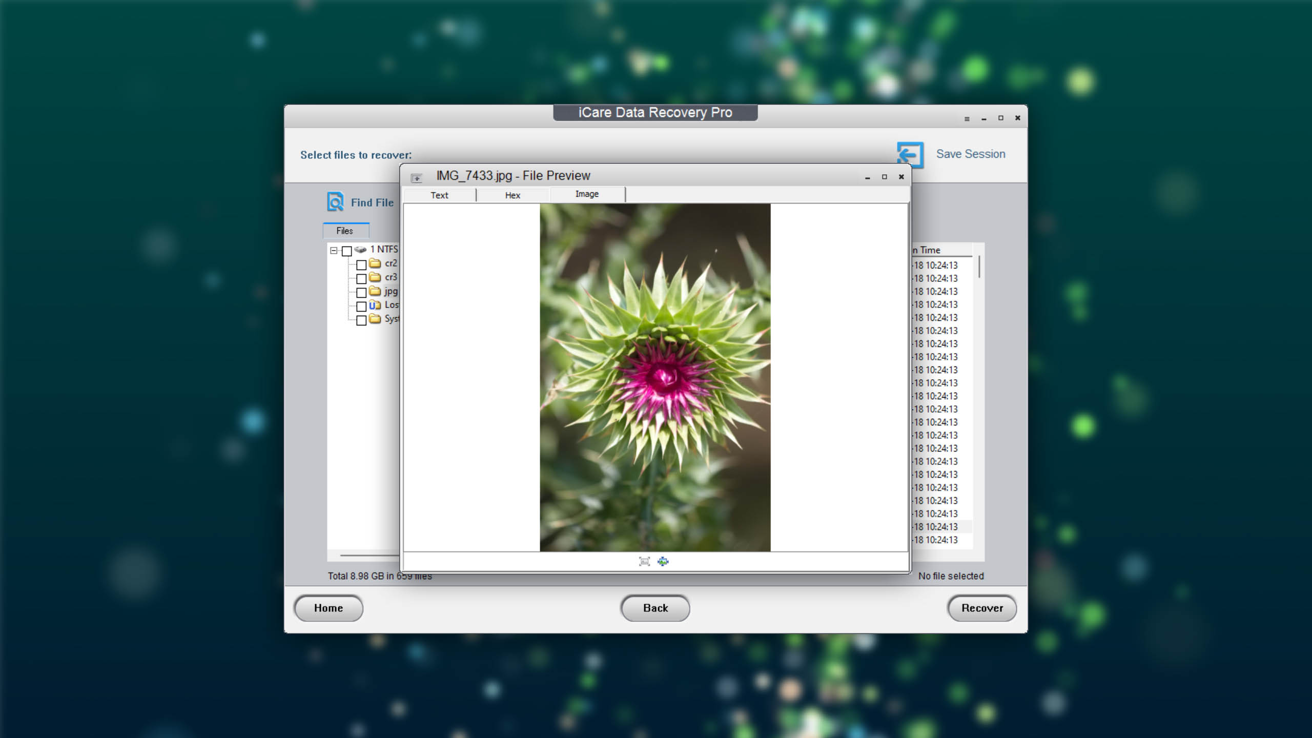1312x738 pixels.
Task: Switch to the Text tab in preview
Action: coord(439,196)
